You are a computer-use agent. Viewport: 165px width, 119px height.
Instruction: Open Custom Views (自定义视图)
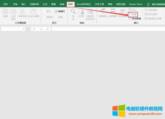(33, 13)
